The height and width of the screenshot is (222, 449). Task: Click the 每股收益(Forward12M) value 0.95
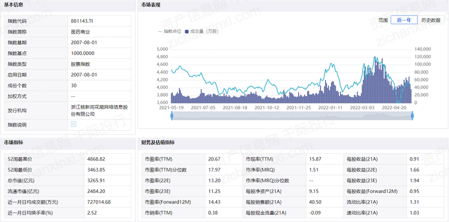[414, 191]
